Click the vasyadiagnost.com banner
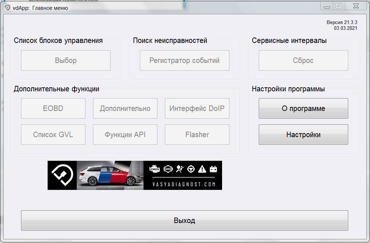This screenshot has height=243, width=370. pyautogui.click(x=135, y=175)
